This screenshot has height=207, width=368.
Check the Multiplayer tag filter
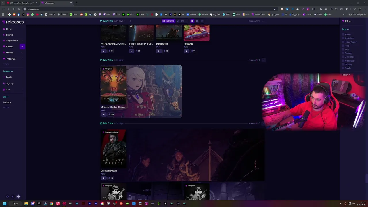pos(343,61)
